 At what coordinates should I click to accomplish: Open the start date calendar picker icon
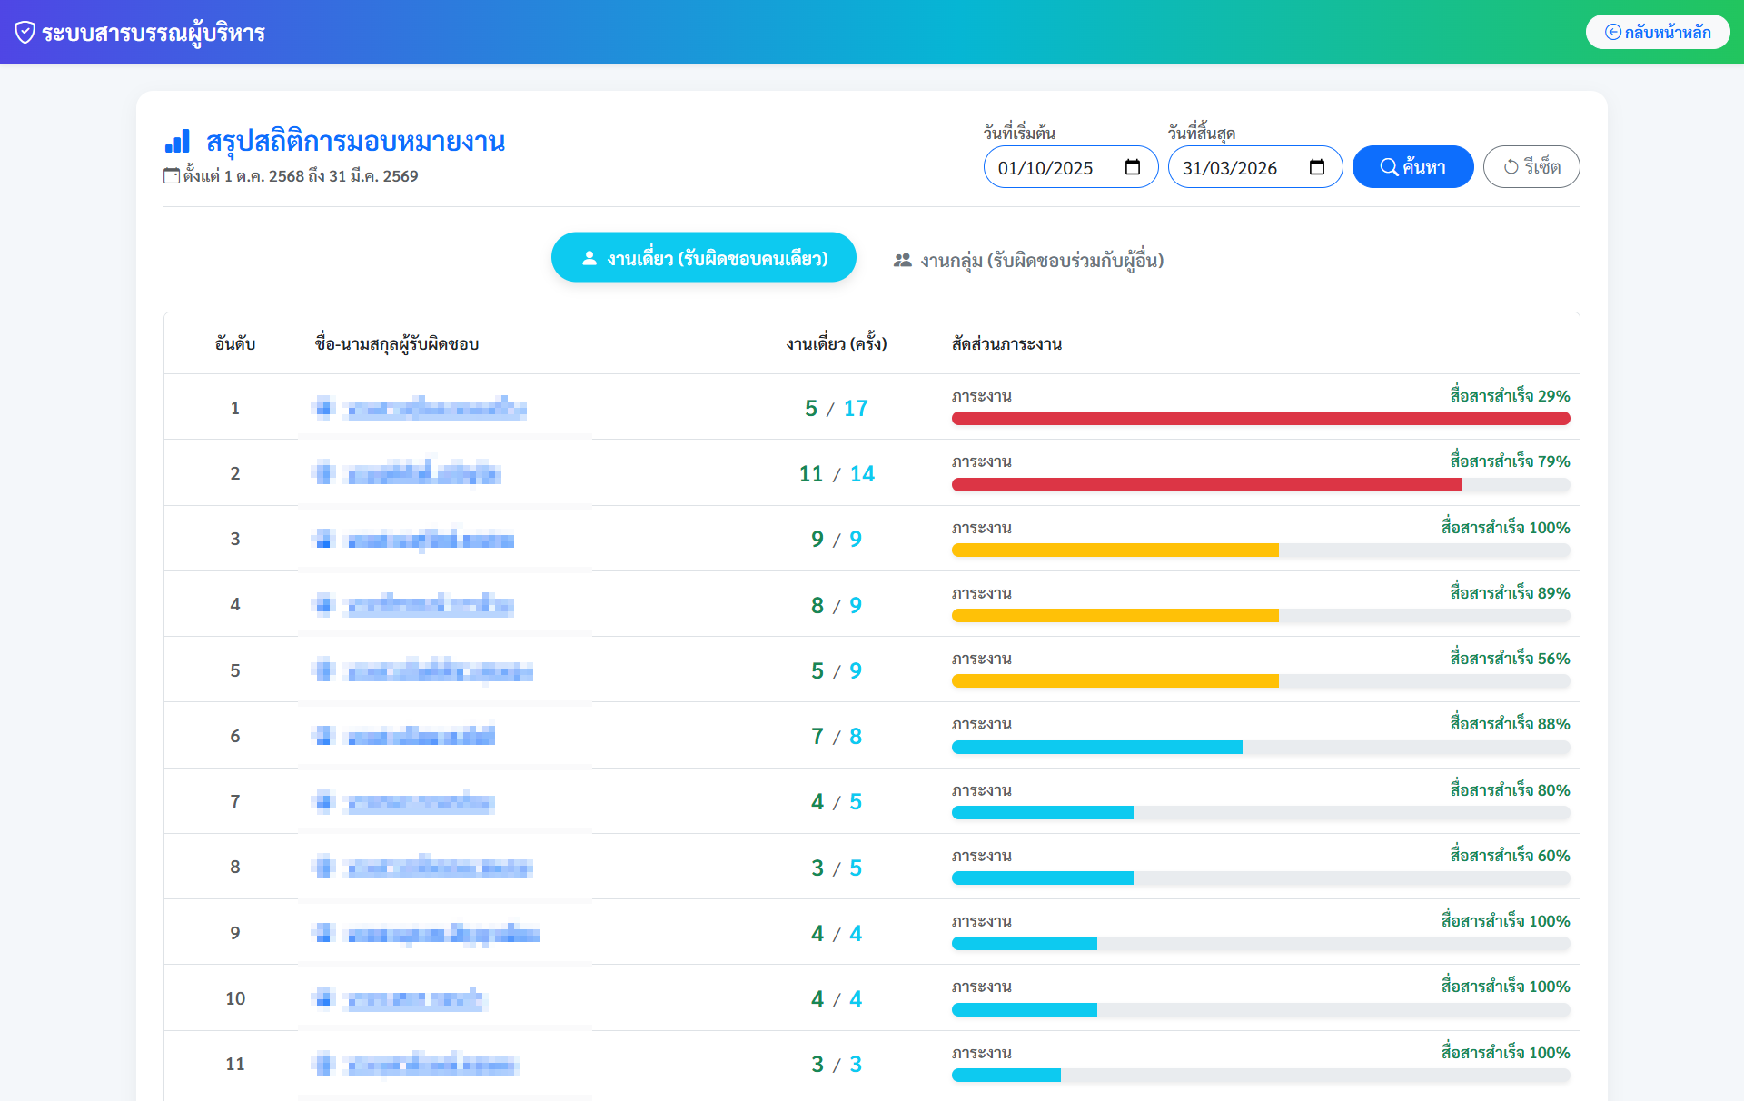pos(1132,167)
